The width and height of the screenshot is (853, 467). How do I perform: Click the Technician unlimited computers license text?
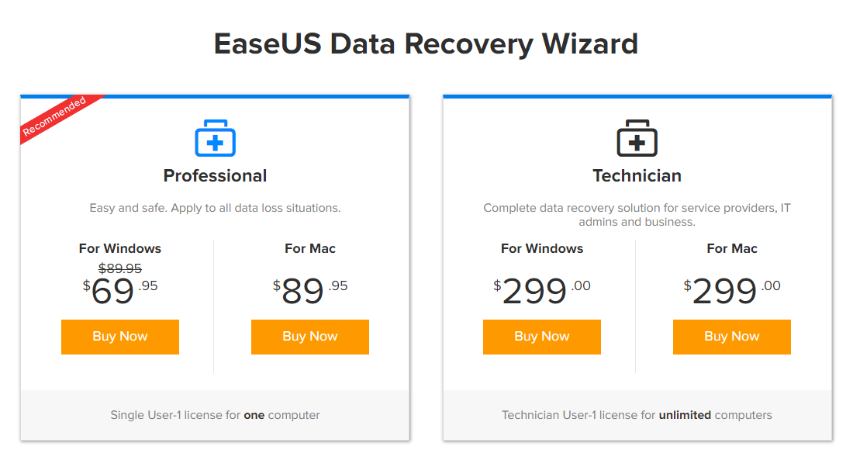(x=637, y=415)
